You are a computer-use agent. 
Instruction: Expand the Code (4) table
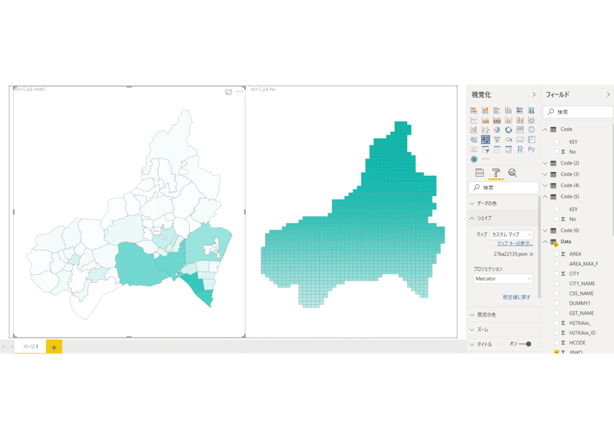545,185
